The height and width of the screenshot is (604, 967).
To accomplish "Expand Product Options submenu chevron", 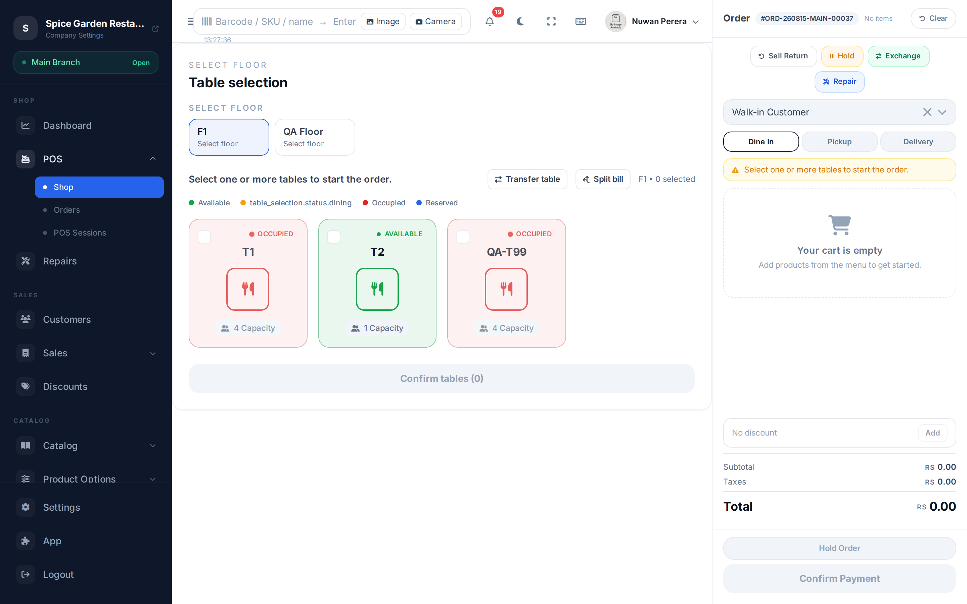I will (x=153, y=479).
